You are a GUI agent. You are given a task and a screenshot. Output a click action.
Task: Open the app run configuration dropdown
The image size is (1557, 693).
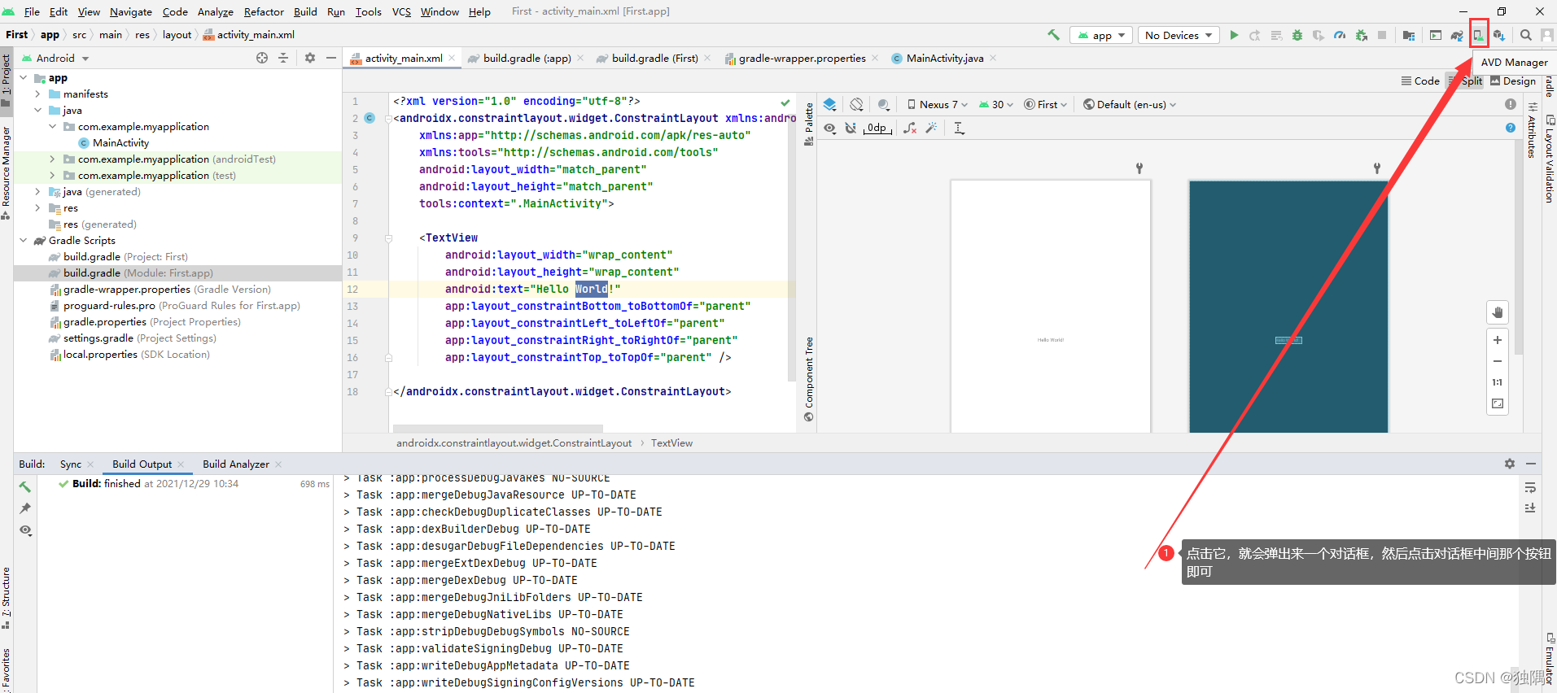pyautogui.click(x=1100, y=35)
